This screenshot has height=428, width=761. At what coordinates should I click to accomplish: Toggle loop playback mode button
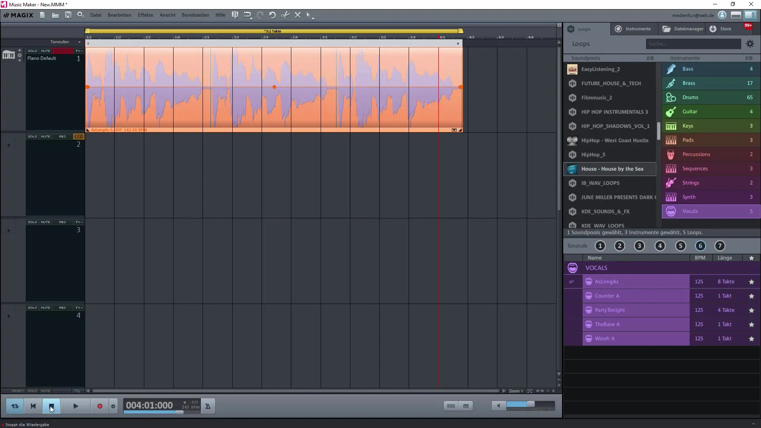pyautogui.click(x=15, y=406)
